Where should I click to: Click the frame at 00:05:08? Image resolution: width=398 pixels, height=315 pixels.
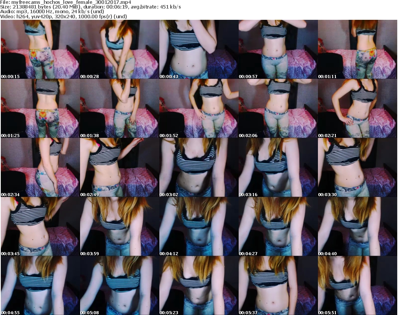(120, 285)
